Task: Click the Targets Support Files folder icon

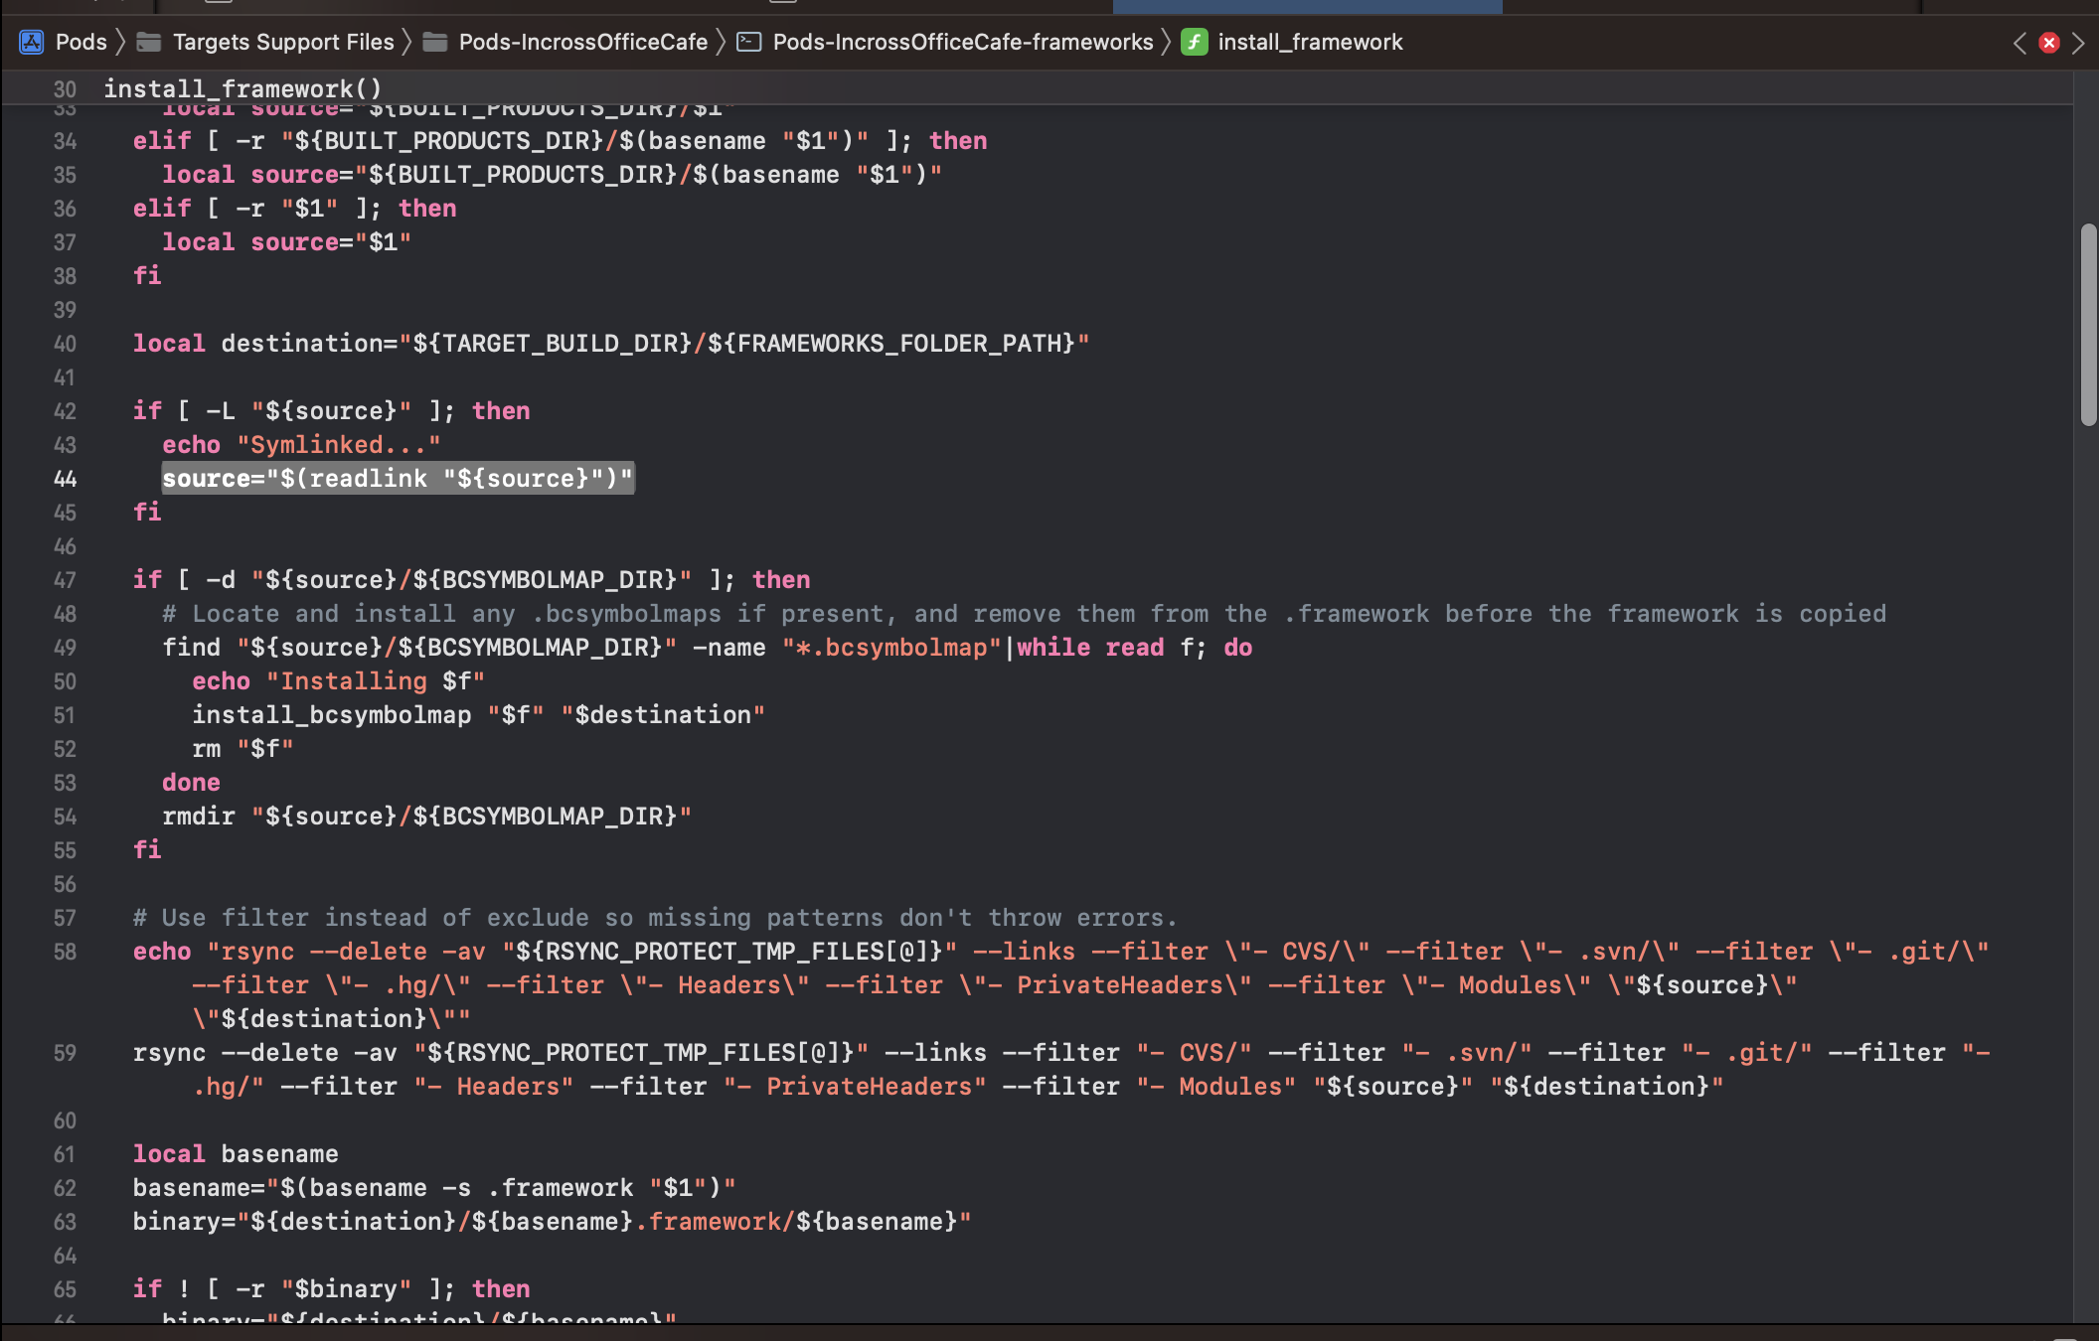Action: click(x=149, y=42)
